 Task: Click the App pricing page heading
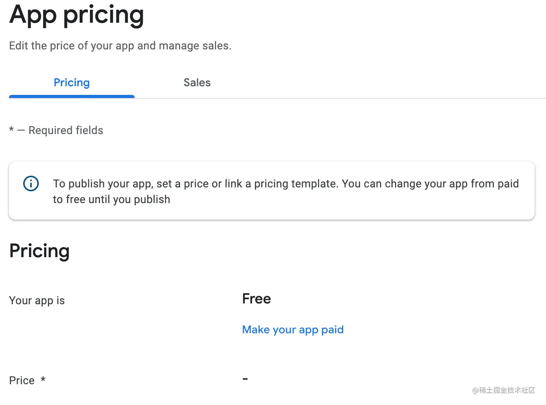(x=76, y=15)
